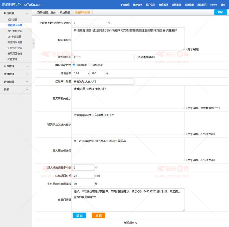Click the orange 重置 reset button
Image resolution: width=229 pixels, height=227 pixels.
point(98,216)
